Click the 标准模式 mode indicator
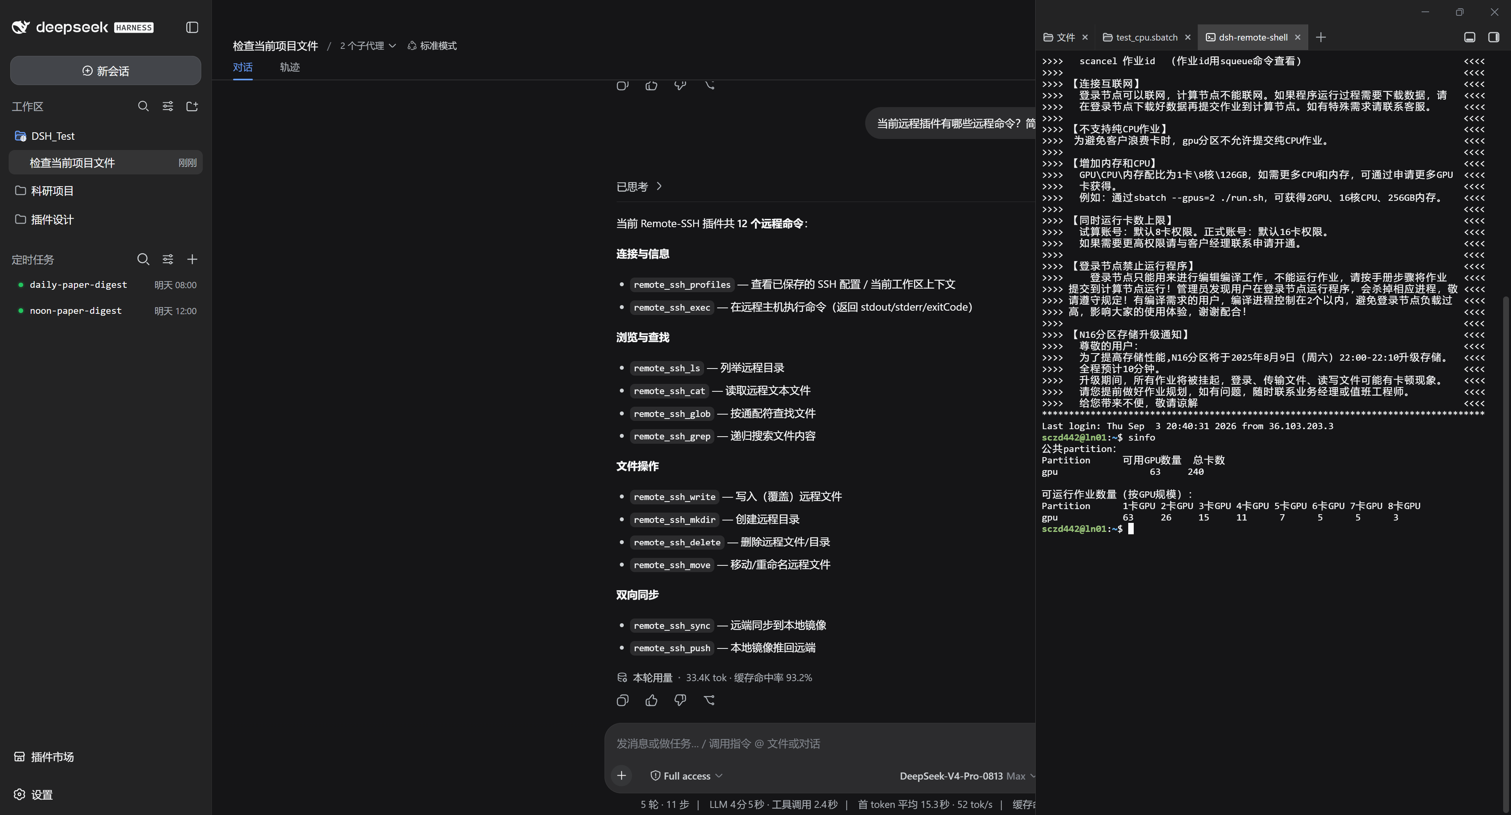 pos(432,46)
